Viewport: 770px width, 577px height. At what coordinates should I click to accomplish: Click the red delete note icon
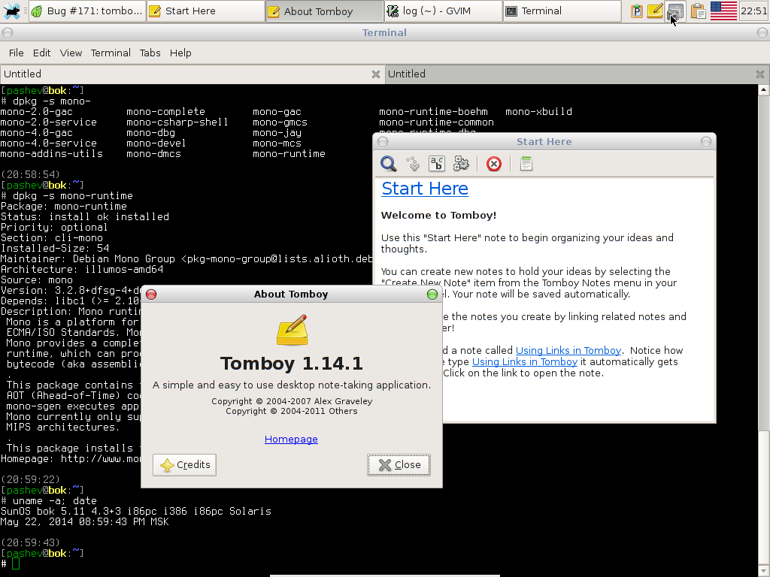pyautogui.click(x=493, y=163)
